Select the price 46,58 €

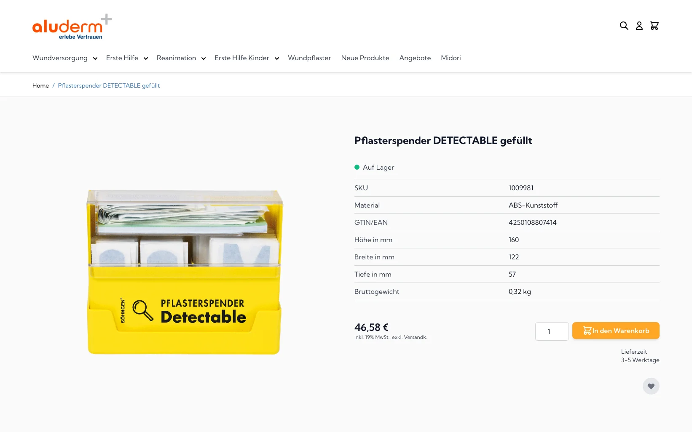click(371, 327)
